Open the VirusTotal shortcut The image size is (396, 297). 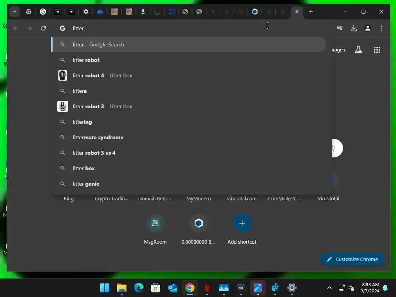point(328,198)
